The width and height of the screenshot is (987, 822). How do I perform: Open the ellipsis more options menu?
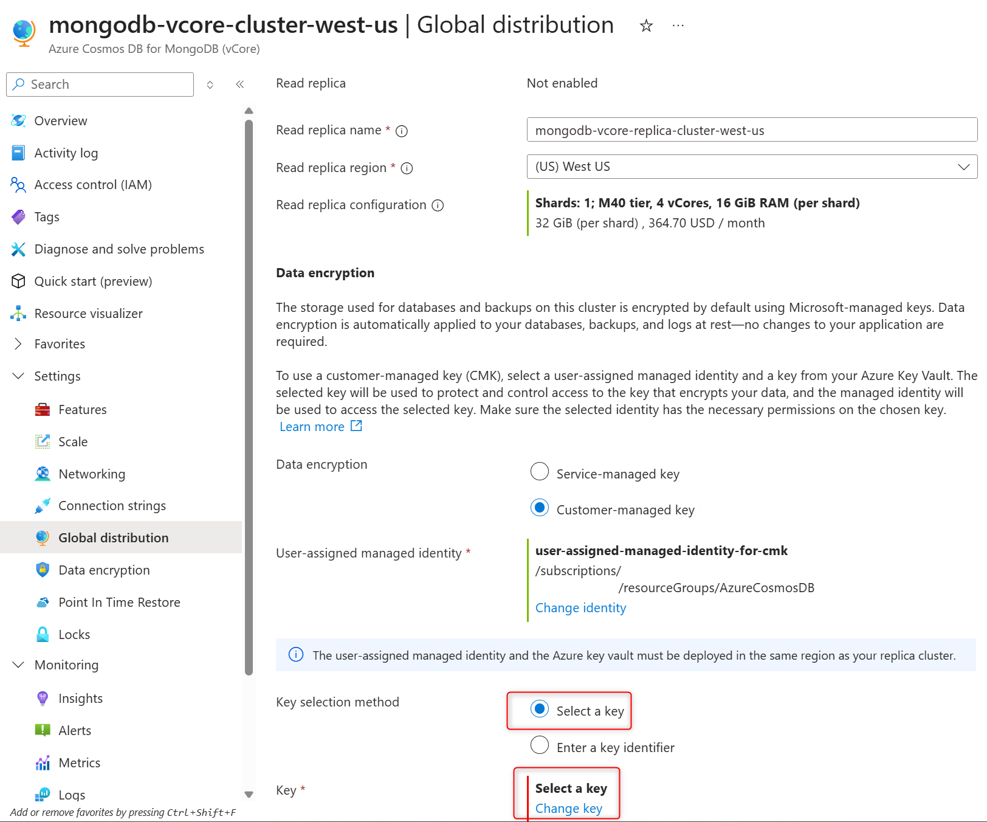tap(678, 26)
